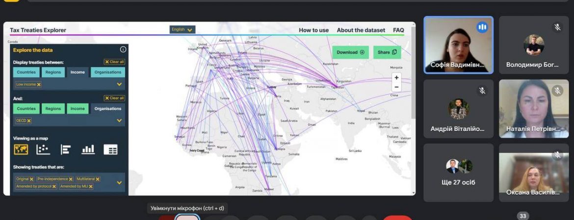Click muted mic icon on Оксана's tile
Viewport: 574px width, 220px height.
557,154
